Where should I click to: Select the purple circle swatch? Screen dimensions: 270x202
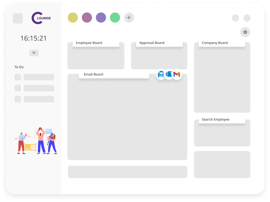101,17
